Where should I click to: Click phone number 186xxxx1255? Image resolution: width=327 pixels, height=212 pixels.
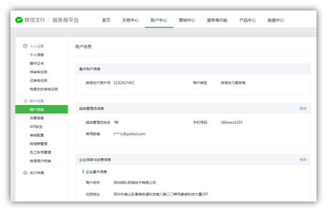pyautogui.click(x=231, y=122)
